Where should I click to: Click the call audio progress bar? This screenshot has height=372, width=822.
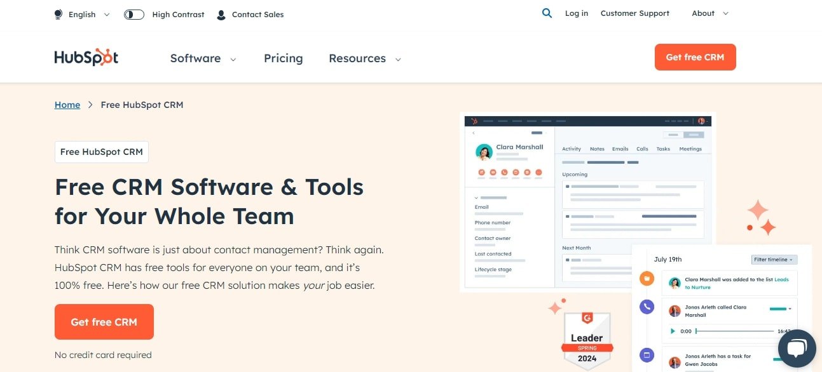tap(735, 331)
